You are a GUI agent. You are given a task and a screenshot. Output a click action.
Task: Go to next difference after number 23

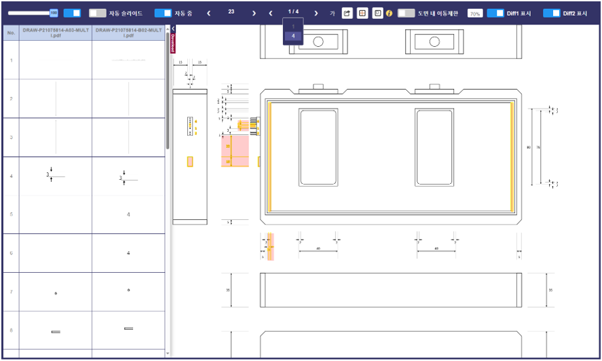[254, 13]
